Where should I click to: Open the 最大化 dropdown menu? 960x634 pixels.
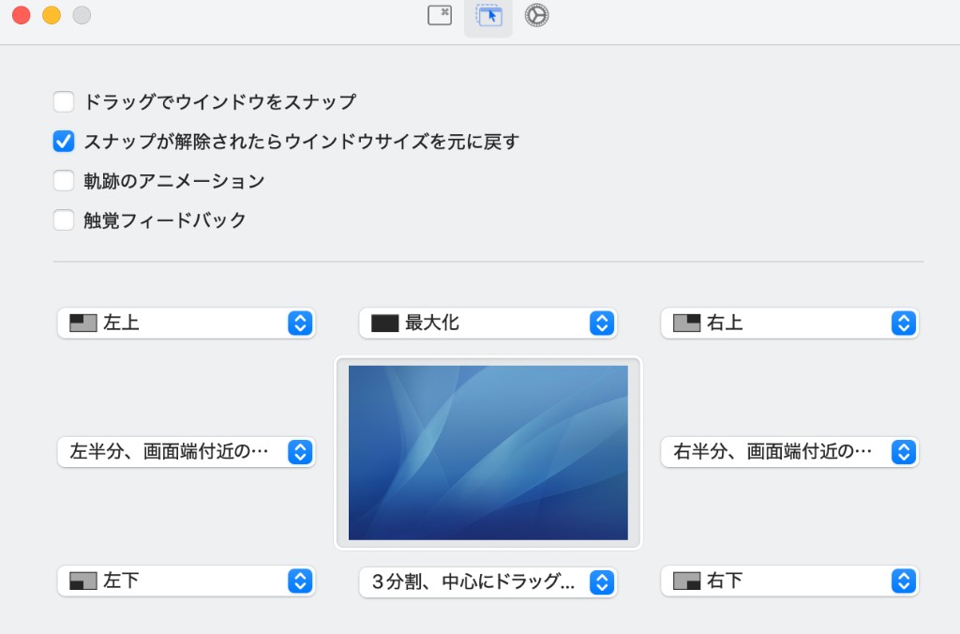click(602, 322)
